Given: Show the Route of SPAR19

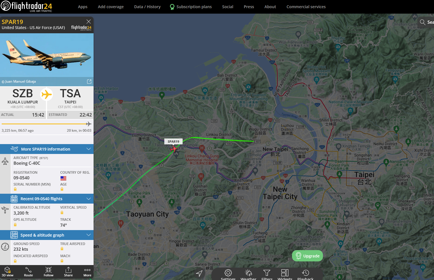Looking at the screenshot, I should 28,272.
